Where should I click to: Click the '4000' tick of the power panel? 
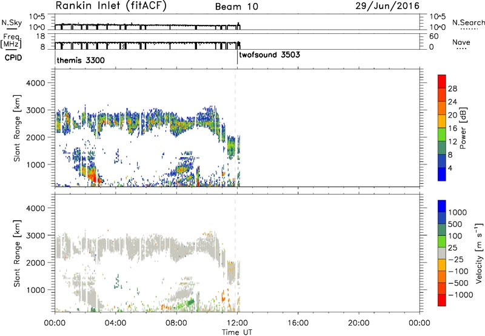[35, 83]
